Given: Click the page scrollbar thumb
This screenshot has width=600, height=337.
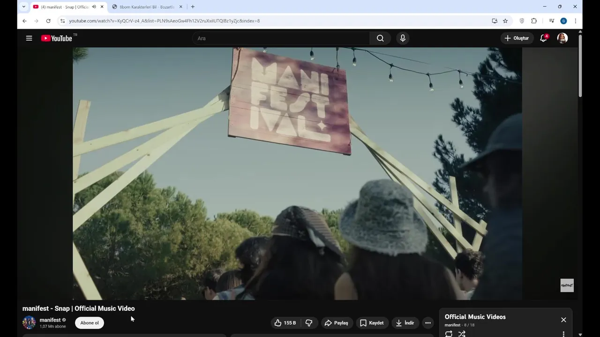Looking at the screenshot, I should (x=580, y=66).
